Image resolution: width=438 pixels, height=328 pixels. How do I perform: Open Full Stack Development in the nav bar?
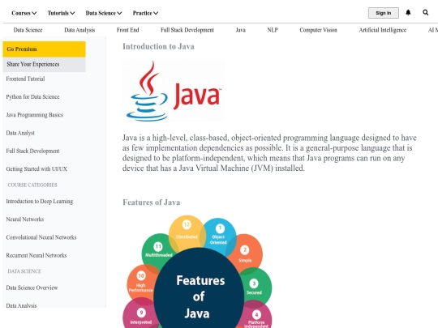[187, 30]
